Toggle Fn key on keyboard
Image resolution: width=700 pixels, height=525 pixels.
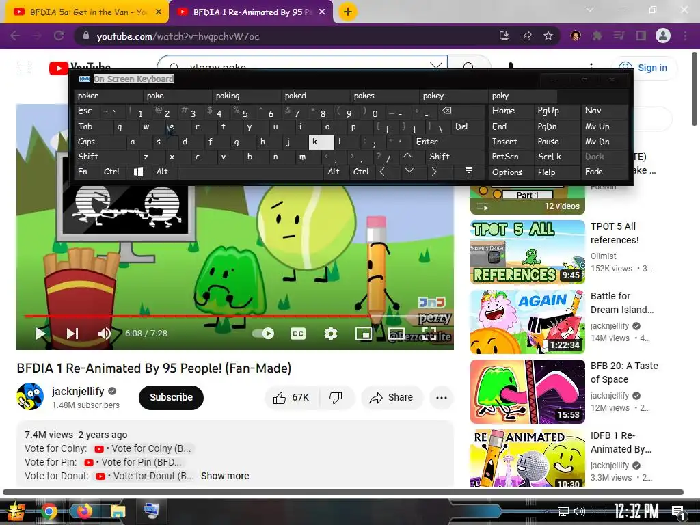click(87, 172)
